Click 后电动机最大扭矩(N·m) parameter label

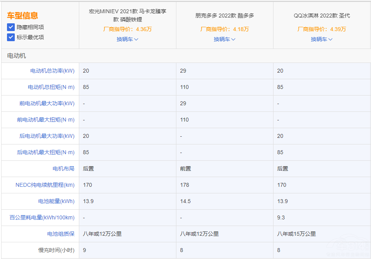[x=46, y=152]
